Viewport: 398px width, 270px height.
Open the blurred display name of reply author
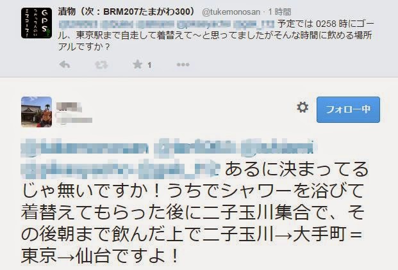69,107
